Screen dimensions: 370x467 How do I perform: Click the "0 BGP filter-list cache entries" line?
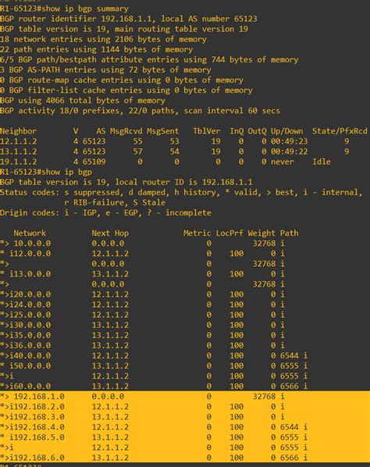click(126, 91)
